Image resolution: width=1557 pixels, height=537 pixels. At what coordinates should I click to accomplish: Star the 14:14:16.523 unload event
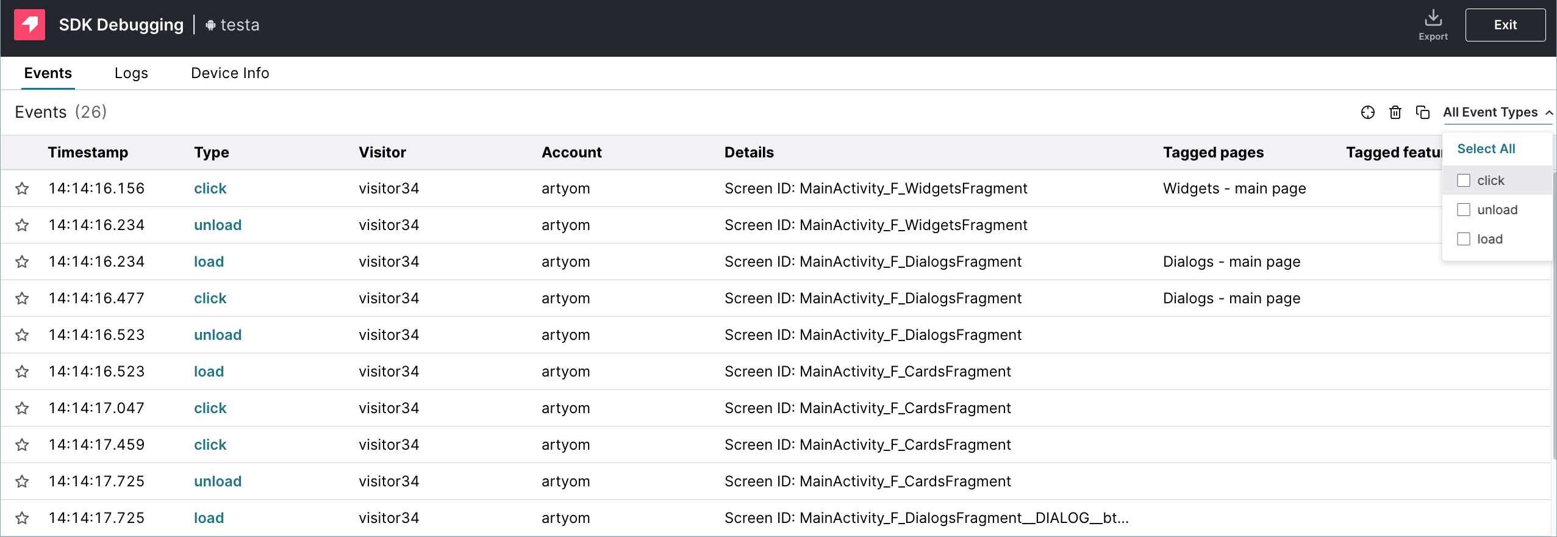pos(22,335)
